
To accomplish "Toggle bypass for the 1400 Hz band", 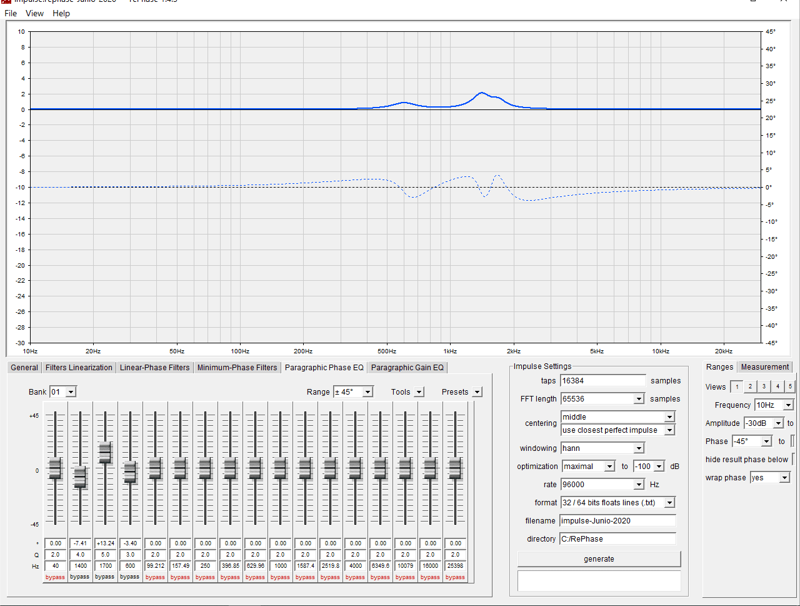I will pos(80,577).
